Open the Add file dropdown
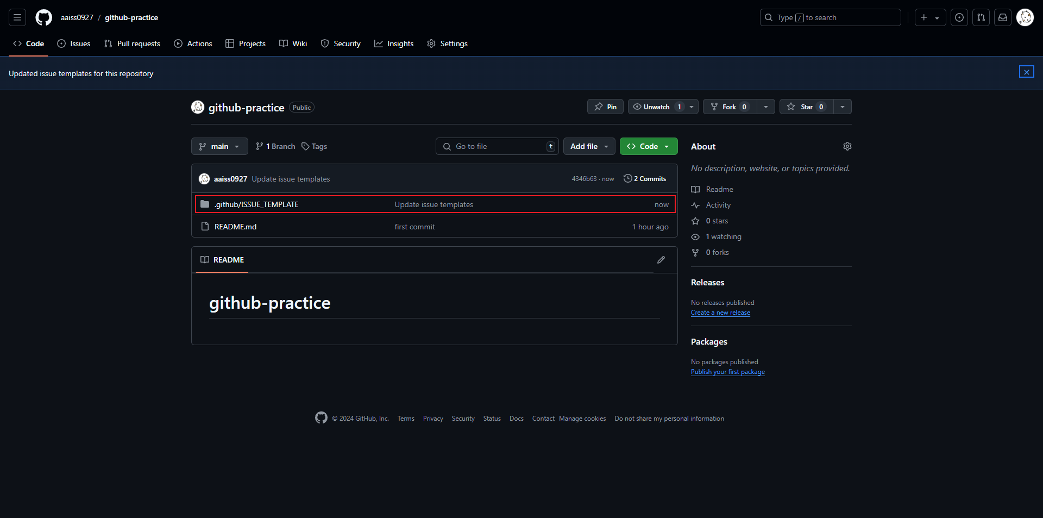1043x518 pixels. 589,146
